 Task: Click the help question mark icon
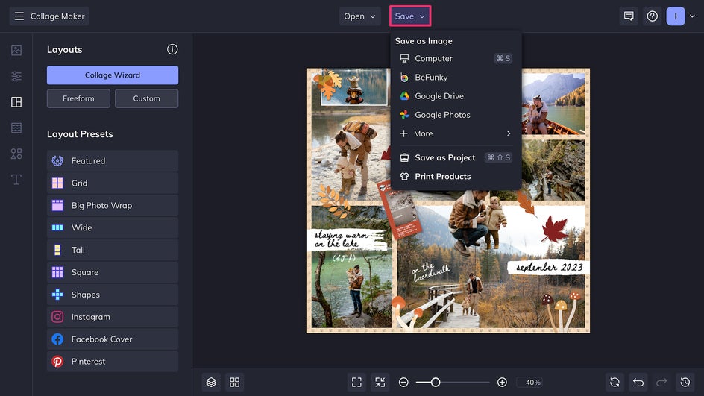[653, 16]
